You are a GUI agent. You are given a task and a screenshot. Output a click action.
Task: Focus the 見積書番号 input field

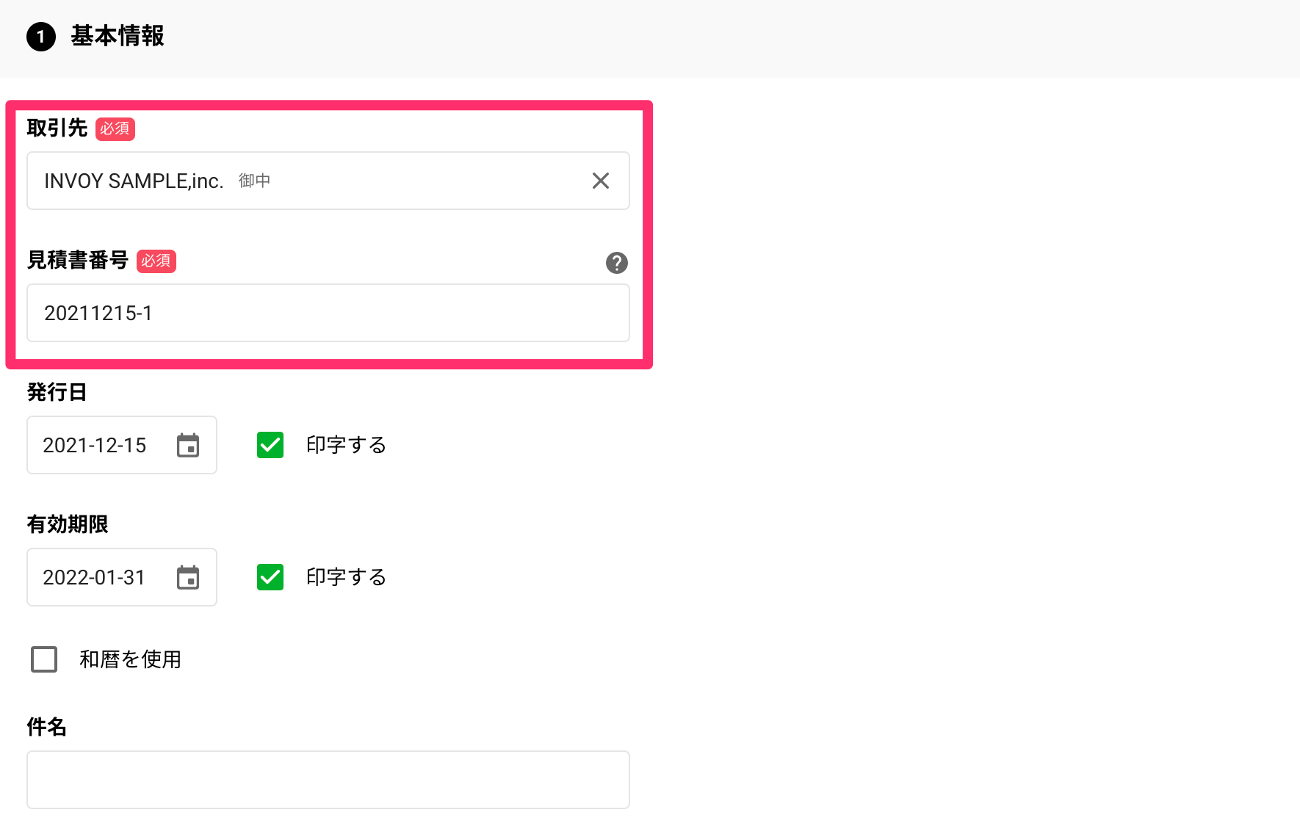coord(328,313)
